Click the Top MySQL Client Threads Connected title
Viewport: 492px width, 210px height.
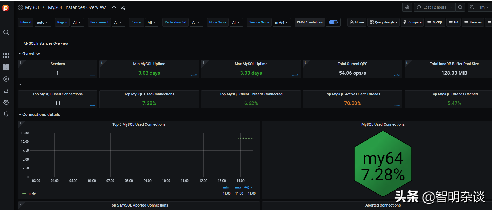coord(251,94)
